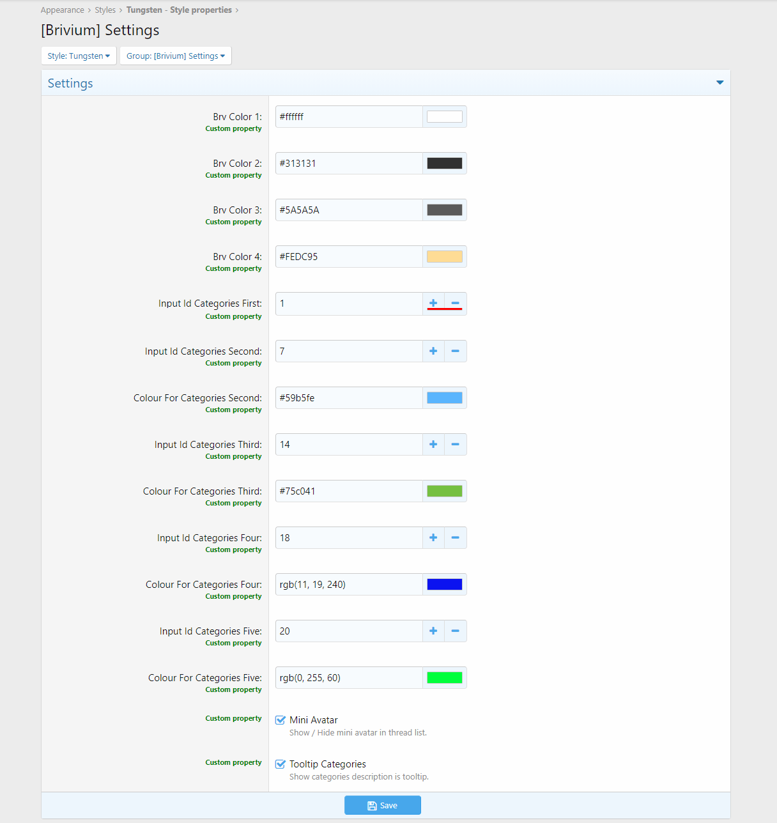Open the Style: Tungsten dropdown
The height and width of the screenshot is (823, 777).
(x=79, y=56)
